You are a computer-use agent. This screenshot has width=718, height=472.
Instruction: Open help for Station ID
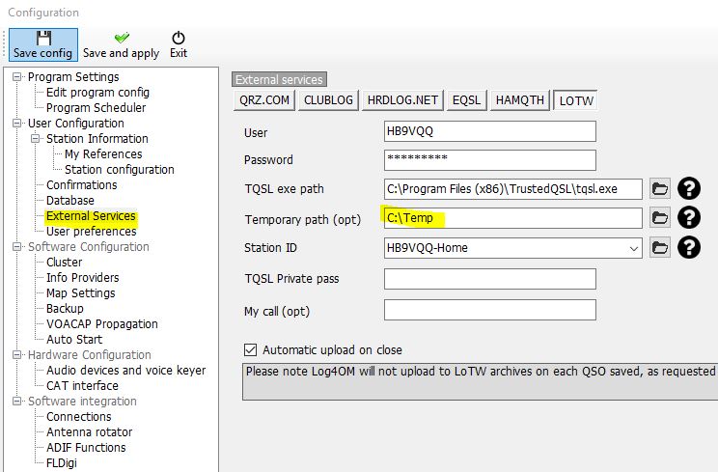tap(689, 248)
